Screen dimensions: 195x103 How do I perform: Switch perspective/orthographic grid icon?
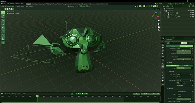[x=159, y=30]
